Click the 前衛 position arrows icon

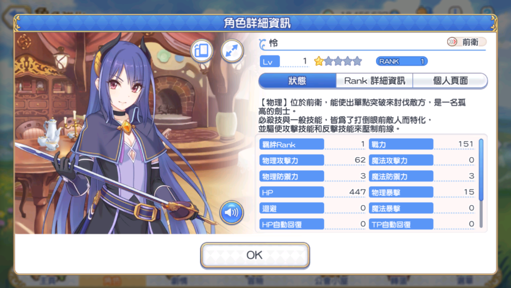pyautogui.click(x=452, y=42)
